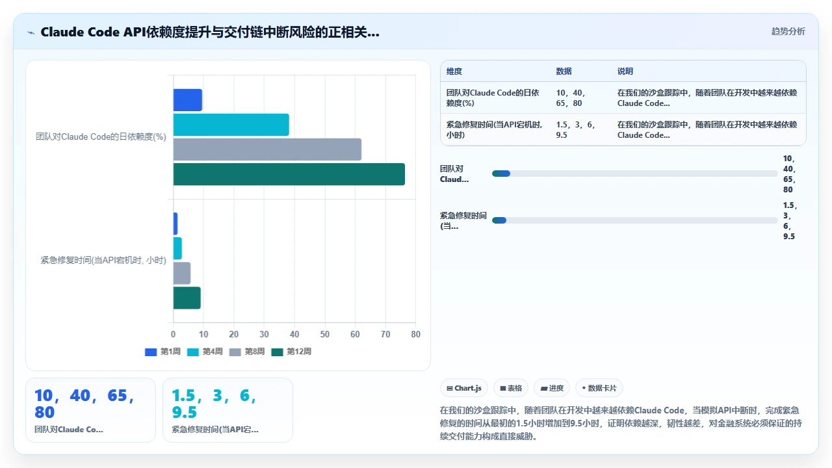Screen dimensions: 832x468
Task: Click the 第12周 bar for 紧急修复时间
Action: click(187, 298)
